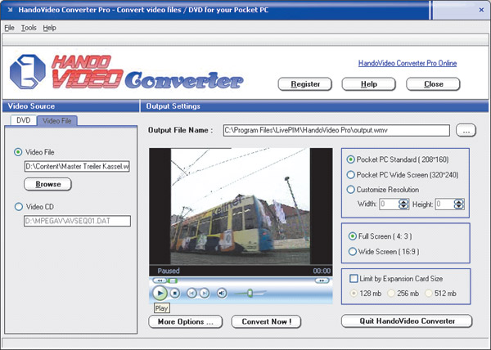Choose Pocket PC Standard (208*160)
Viewport: 491px width, 350px height.
coord(351,159)
